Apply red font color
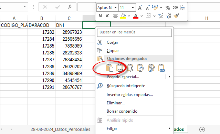The width and height of the screenshot is (220, 134). coord(136,16)
